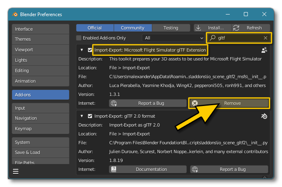Click the Refresh button
This screenshot has height=187, width=282.
pyautogui.click(x=251, y=28)
